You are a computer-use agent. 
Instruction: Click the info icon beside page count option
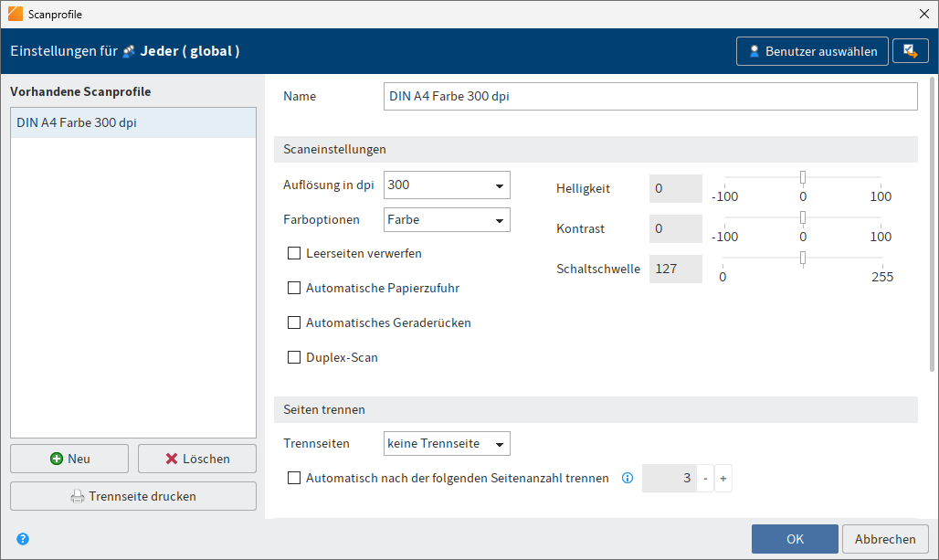coord(628,477)
